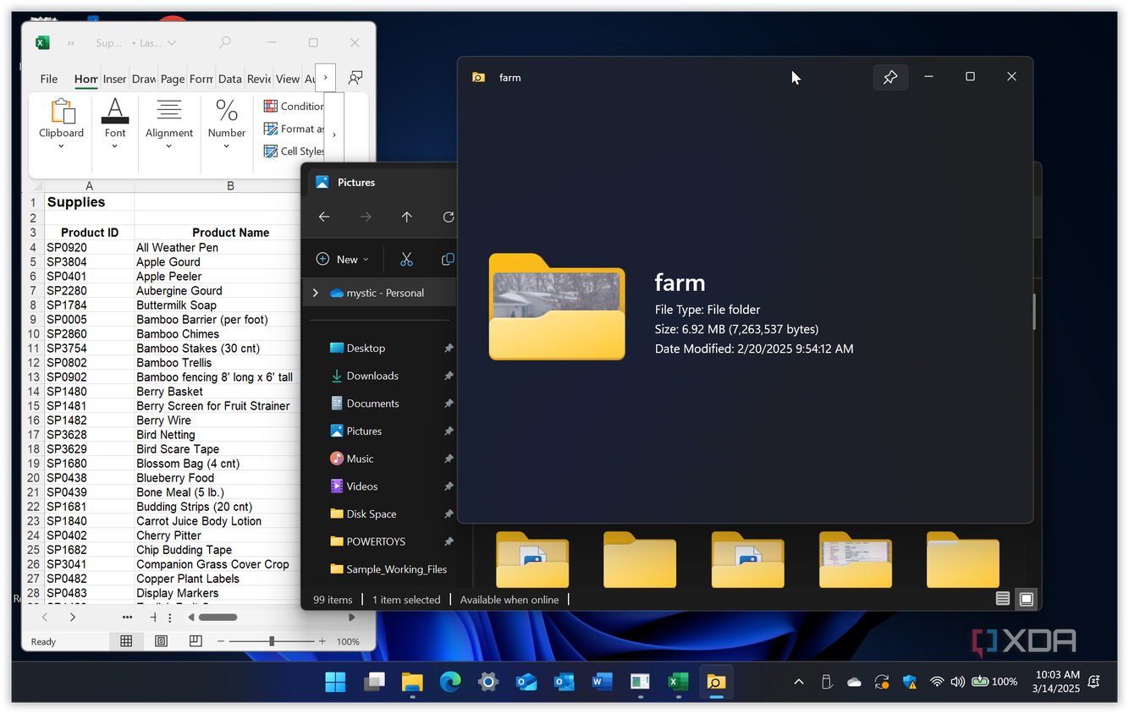This screenshot has width=1129, height=714.
Task: Go up one folder level in Explorer
Action: (x=406, y=217)
